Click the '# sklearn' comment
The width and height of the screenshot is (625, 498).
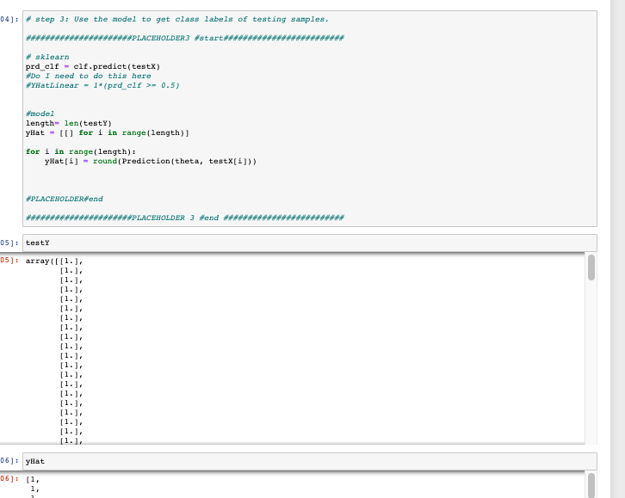(47, 57)
